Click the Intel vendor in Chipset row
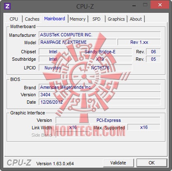The width and height of the screenshot is (172, 171). pyautogui.click(x=53, y=52)
